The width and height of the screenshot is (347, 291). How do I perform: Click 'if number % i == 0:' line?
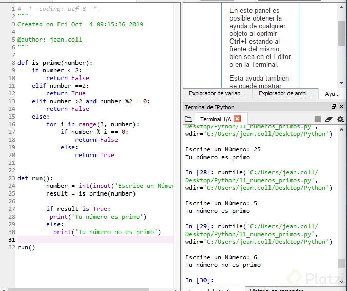(94, 132)
